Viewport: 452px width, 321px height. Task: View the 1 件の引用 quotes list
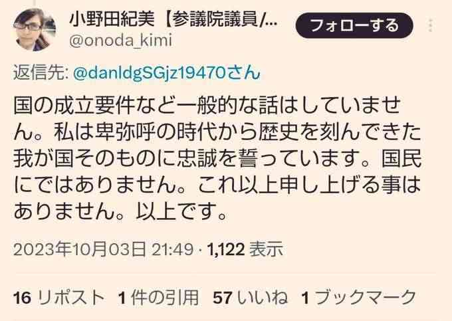pos(158,297)
